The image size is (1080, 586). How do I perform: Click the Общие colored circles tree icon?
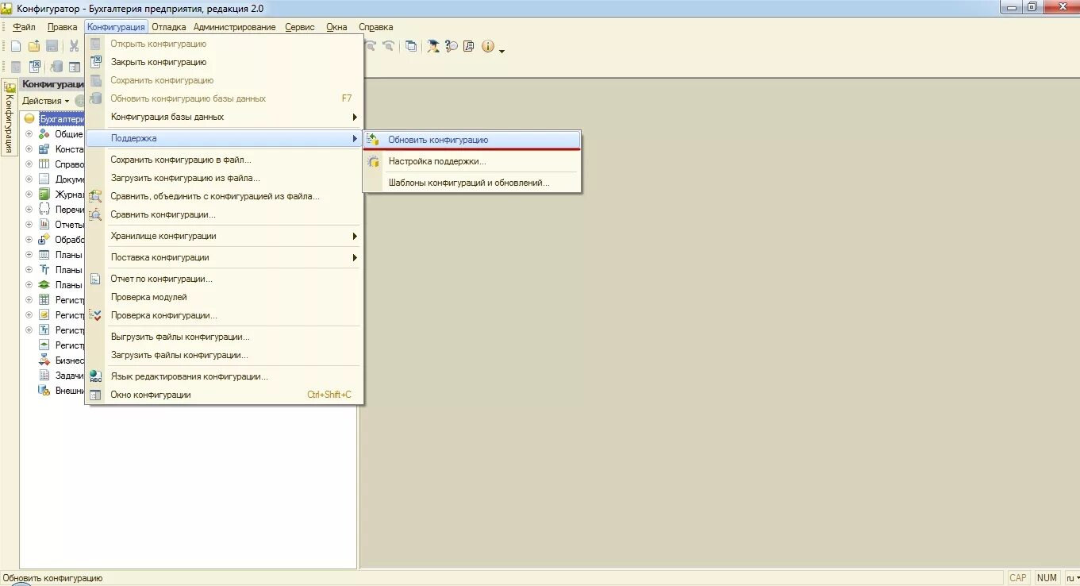(44, 134)
